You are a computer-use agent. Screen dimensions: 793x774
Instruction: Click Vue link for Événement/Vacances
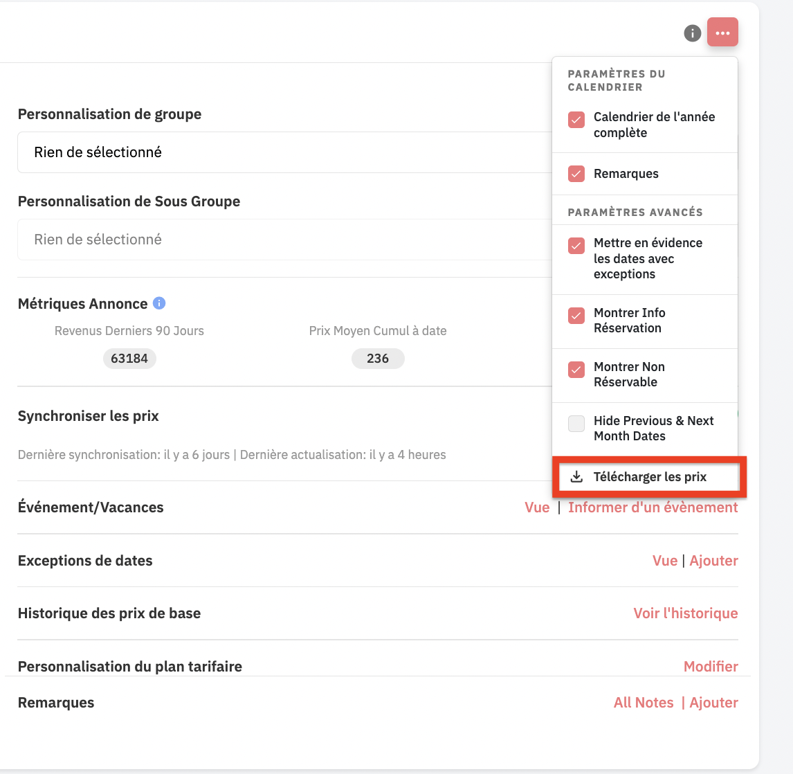[537, 507]
